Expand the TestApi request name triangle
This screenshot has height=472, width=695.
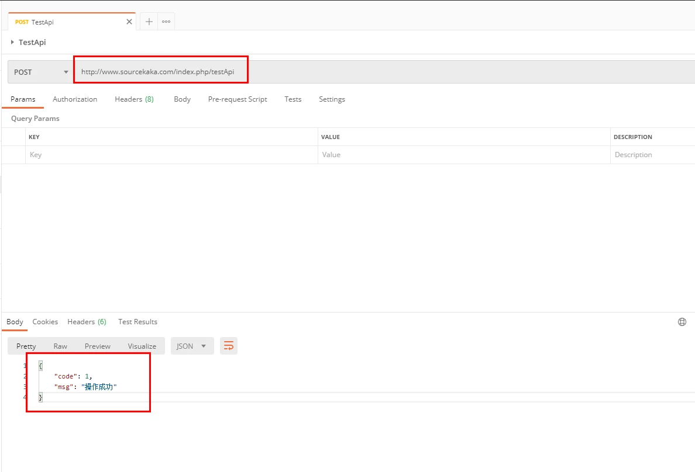tap(12, 42)
